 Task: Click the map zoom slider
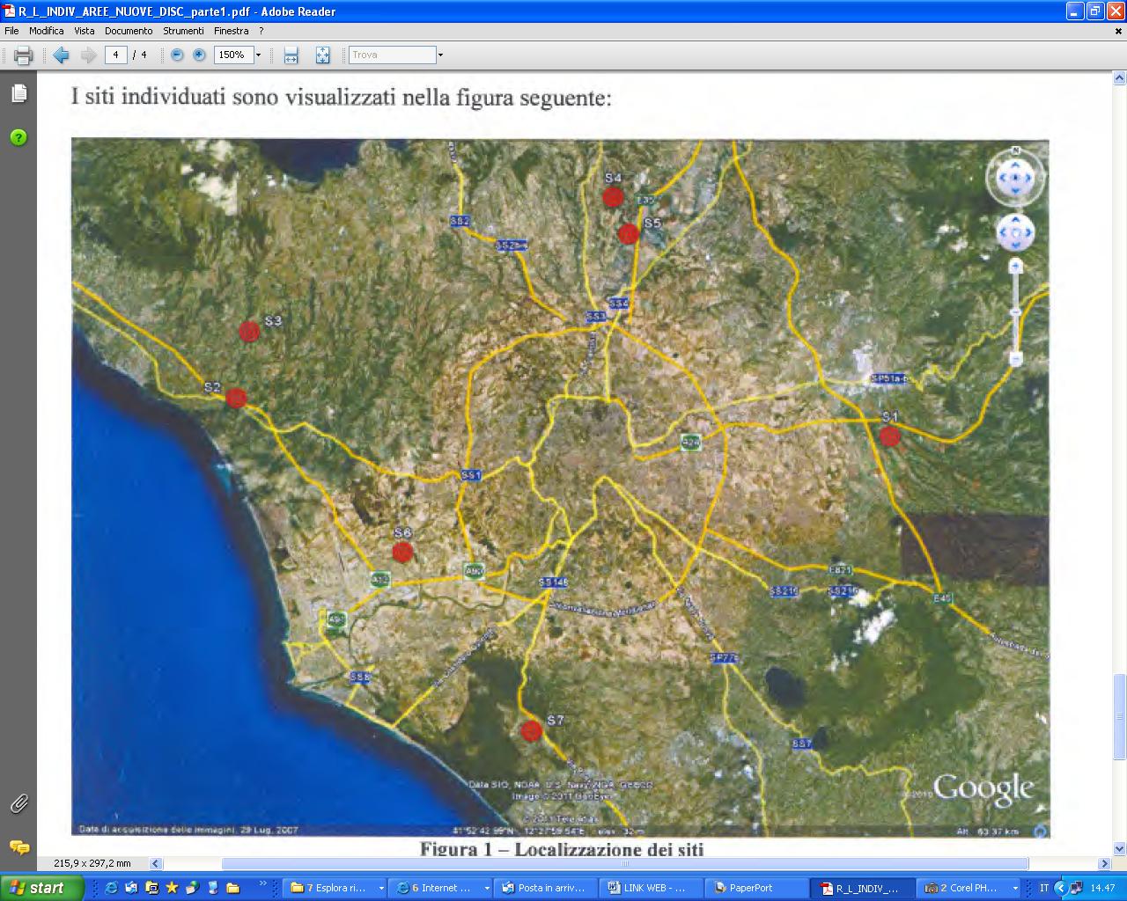click(x=1015, y=312)
